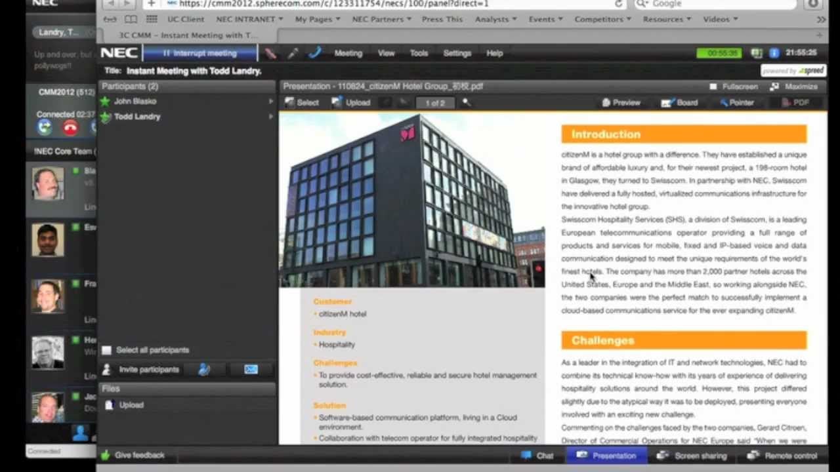The width and height of the screenshot is (840, 472).
Task: Click the mustached contact's photo in UC client
Action: click(48, 184)
